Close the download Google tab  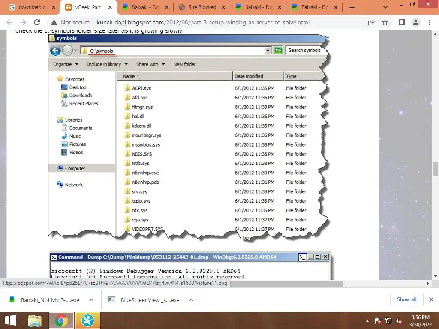(x=54, y=8)
